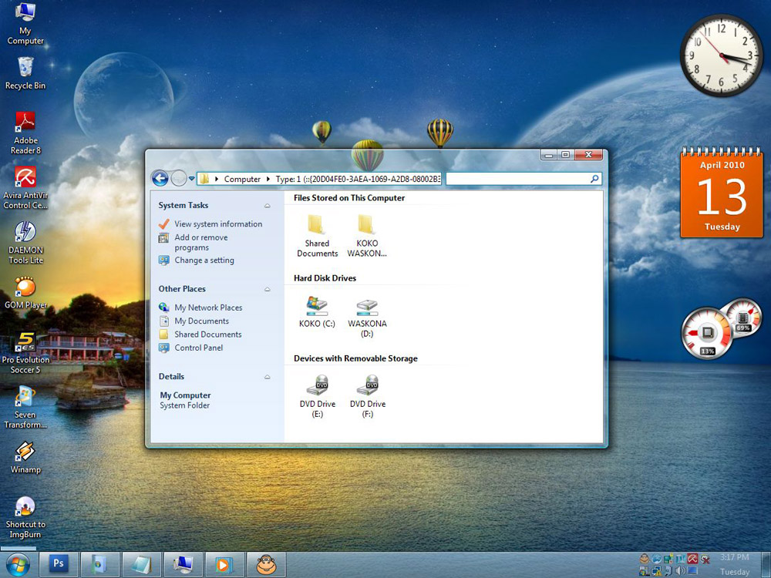Select the KOKO (C:) hard drive
This screenshot has height=578, width=771.
pyautogui.click(x=317, y=311)
